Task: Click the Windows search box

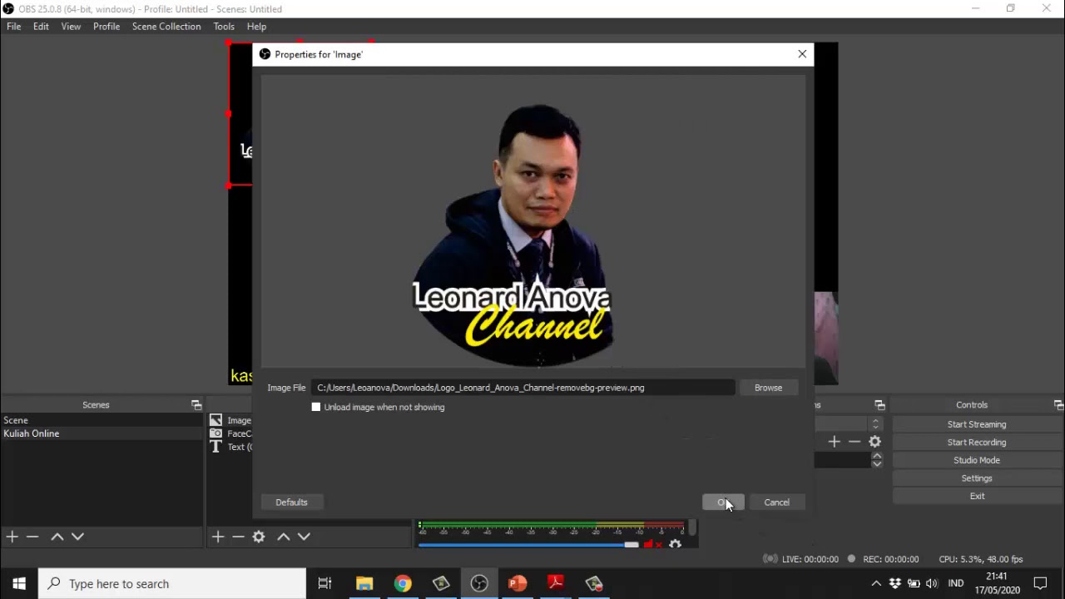Action: tap(172, 583)
